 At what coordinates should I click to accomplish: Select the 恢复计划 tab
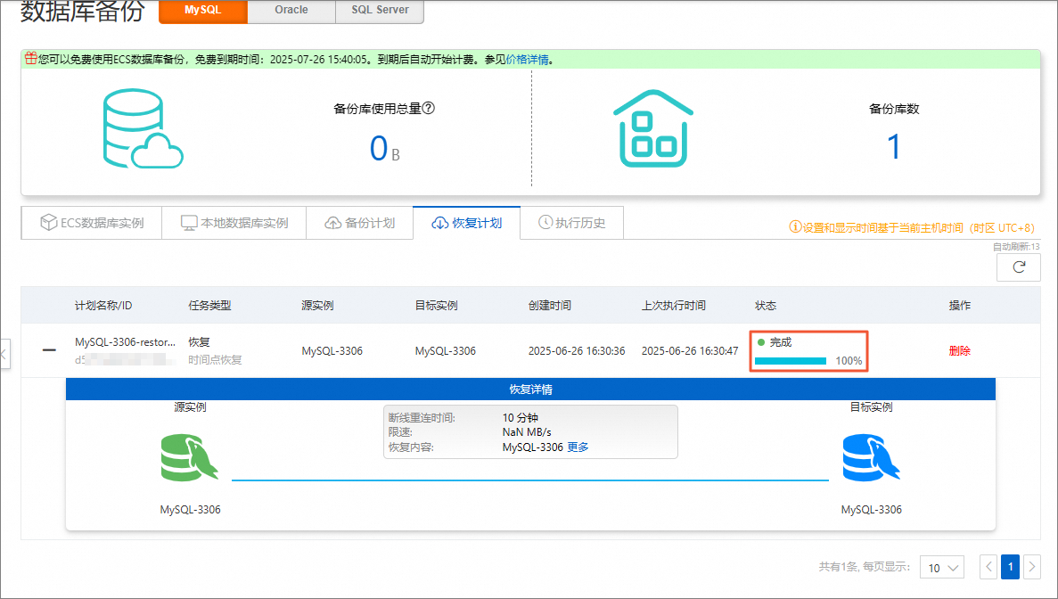tap(466, 223)
